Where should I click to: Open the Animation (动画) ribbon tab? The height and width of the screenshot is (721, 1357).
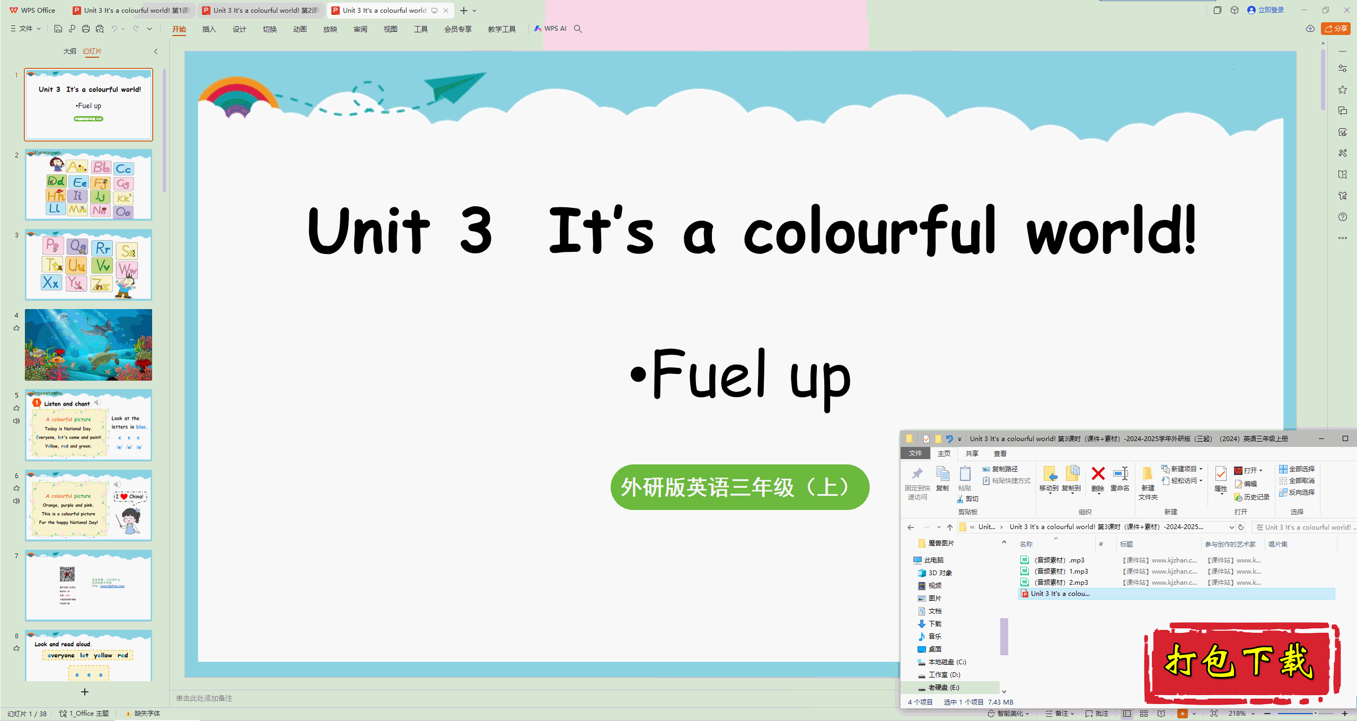pos(300,29)
